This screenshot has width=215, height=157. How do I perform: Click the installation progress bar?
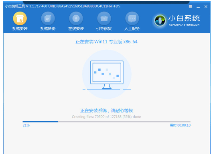pos(107,122)
